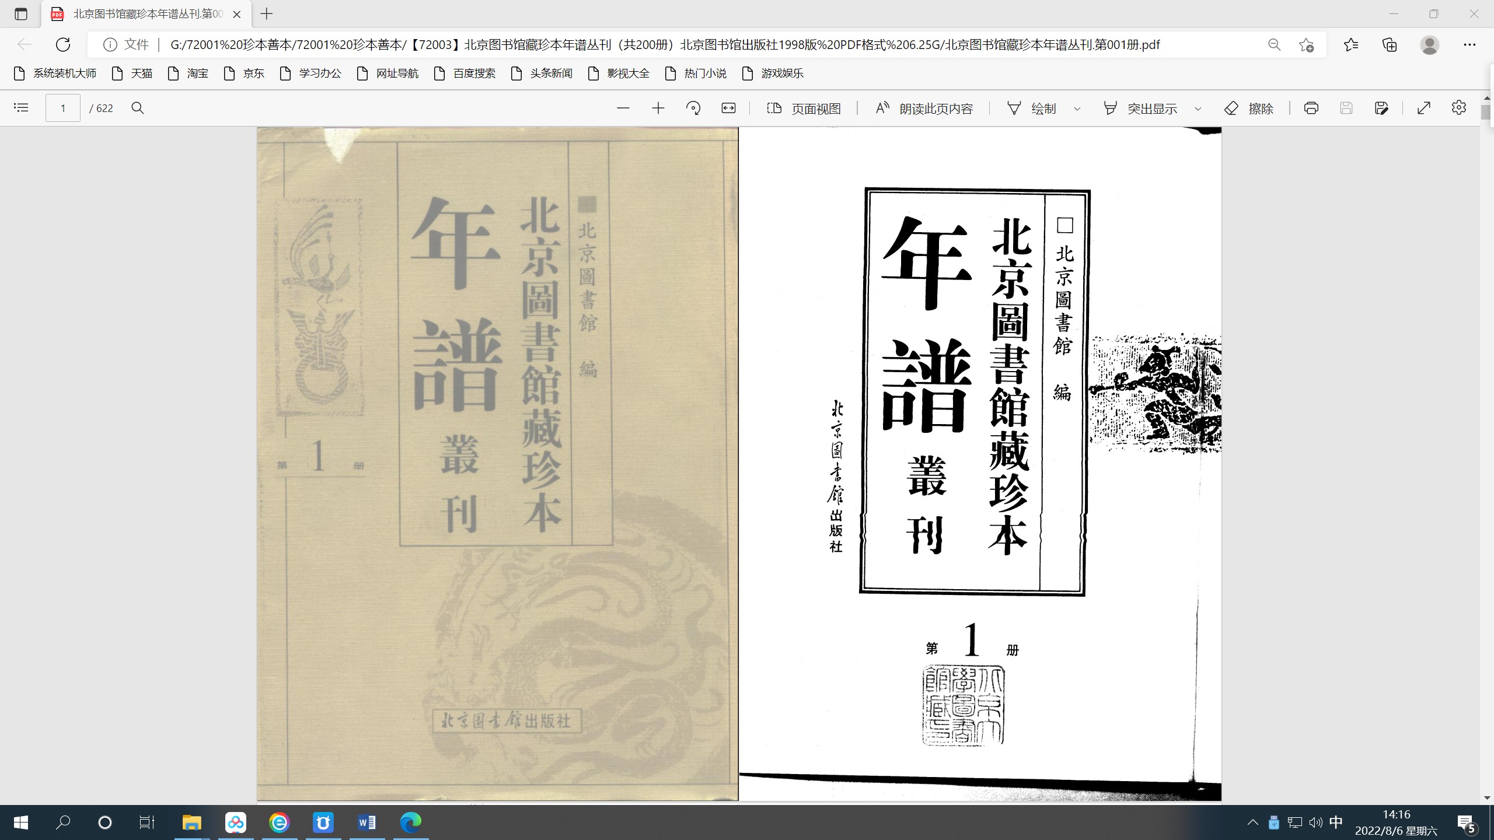Open 游戏娱乐 bookmark
The width and height of the screenshot is (1494, 840).
773,73
